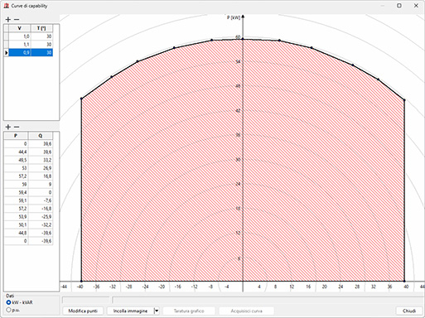This screenshot has width=425, height=318.
Task: Click the Q column header
Action: pos(41,136)
